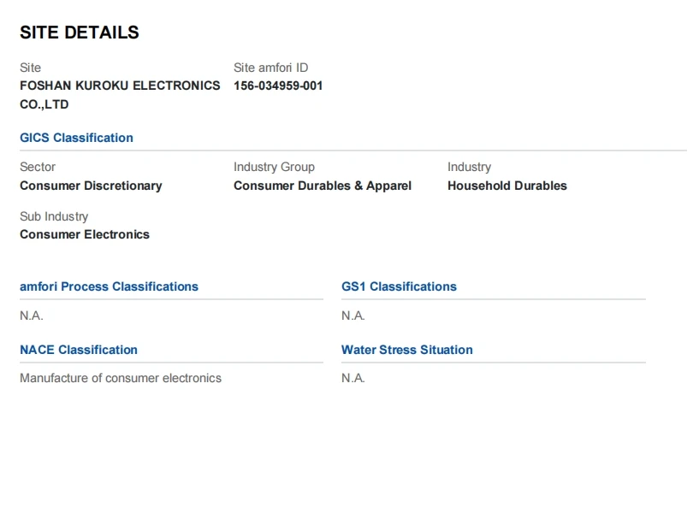Select the Consumer Discretionary sector value
Image resolution: width=699 pixels, height=525 pixels.
91,186
